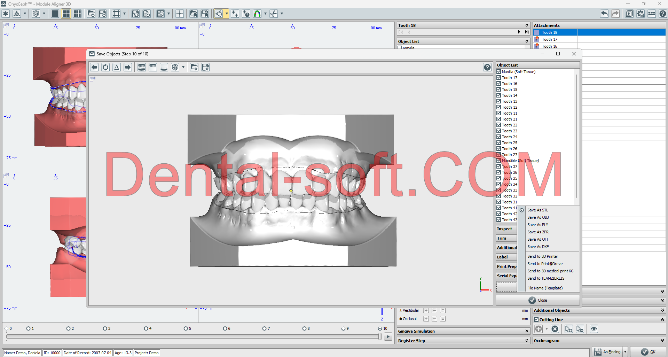
Task: Click the Close button in dialog
Action: [x=538, y=300]
